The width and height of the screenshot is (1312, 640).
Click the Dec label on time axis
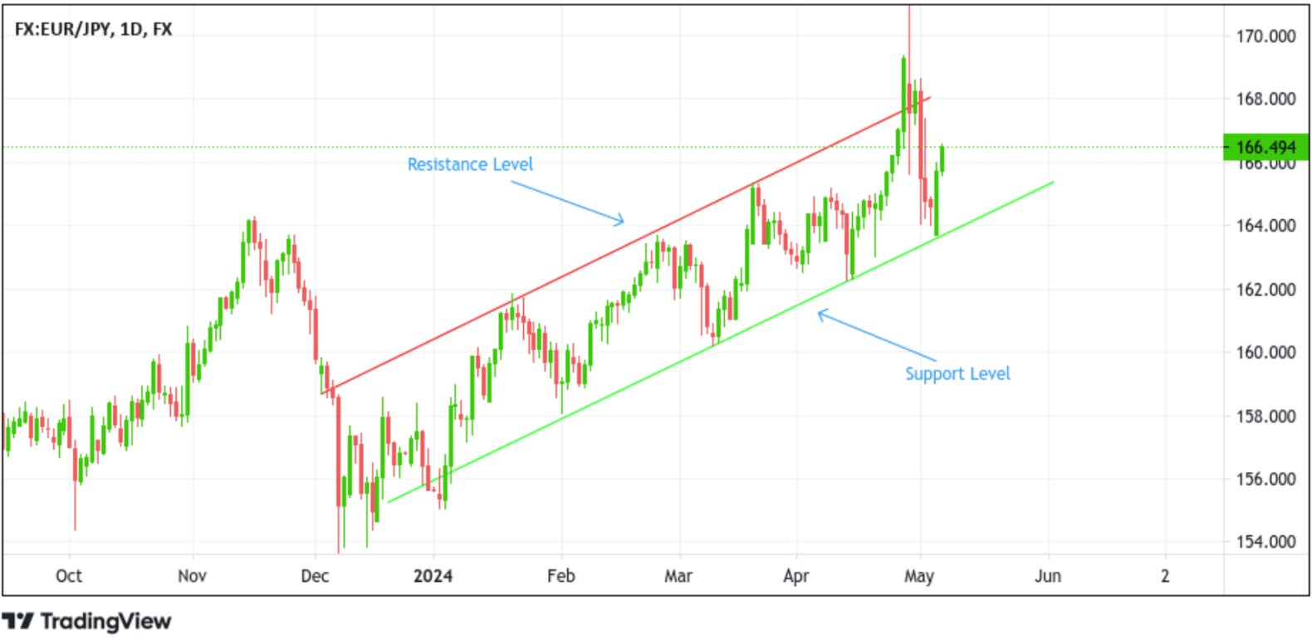tap(315, 576)
